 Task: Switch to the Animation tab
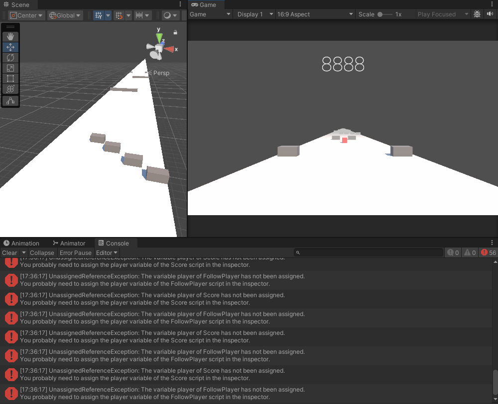[21, 243]
